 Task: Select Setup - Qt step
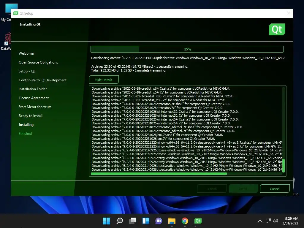coord(27,71)
